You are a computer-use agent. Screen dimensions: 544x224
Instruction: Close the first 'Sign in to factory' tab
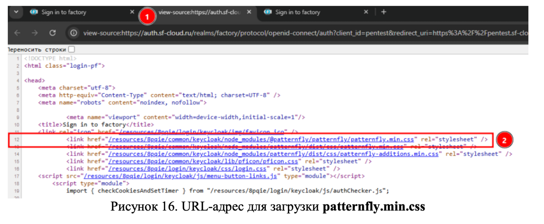pyautogui.click(x=132, y=12)
